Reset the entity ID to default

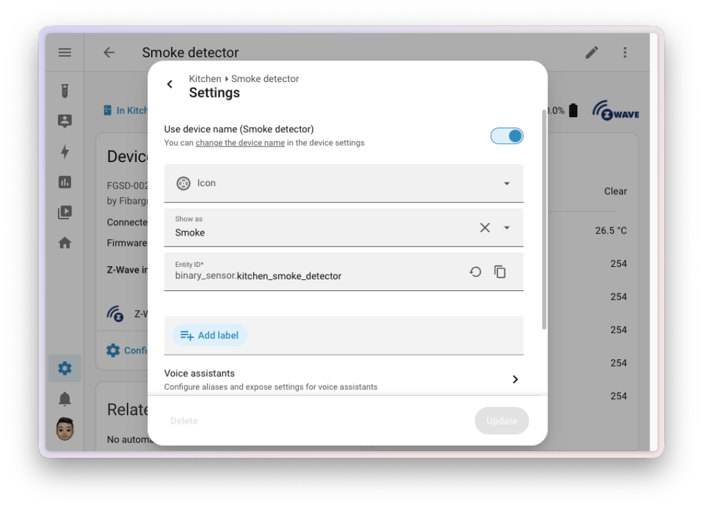coord(475,272)
